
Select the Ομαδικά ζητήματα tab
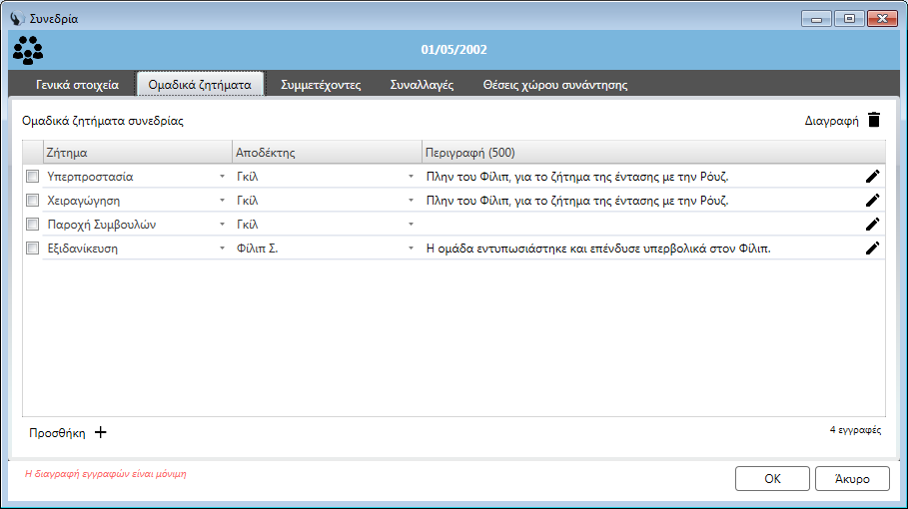coord(200,85)
